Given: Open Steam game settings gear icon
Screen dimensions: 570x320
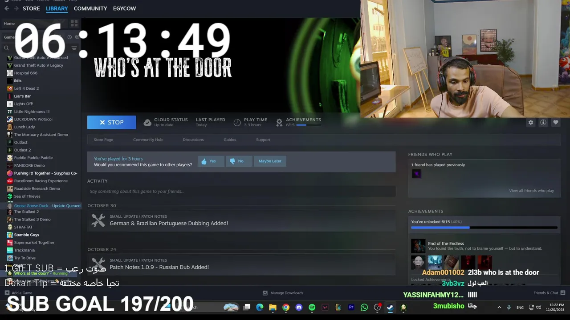Looking at the screenshot, I should pos(530,123).
